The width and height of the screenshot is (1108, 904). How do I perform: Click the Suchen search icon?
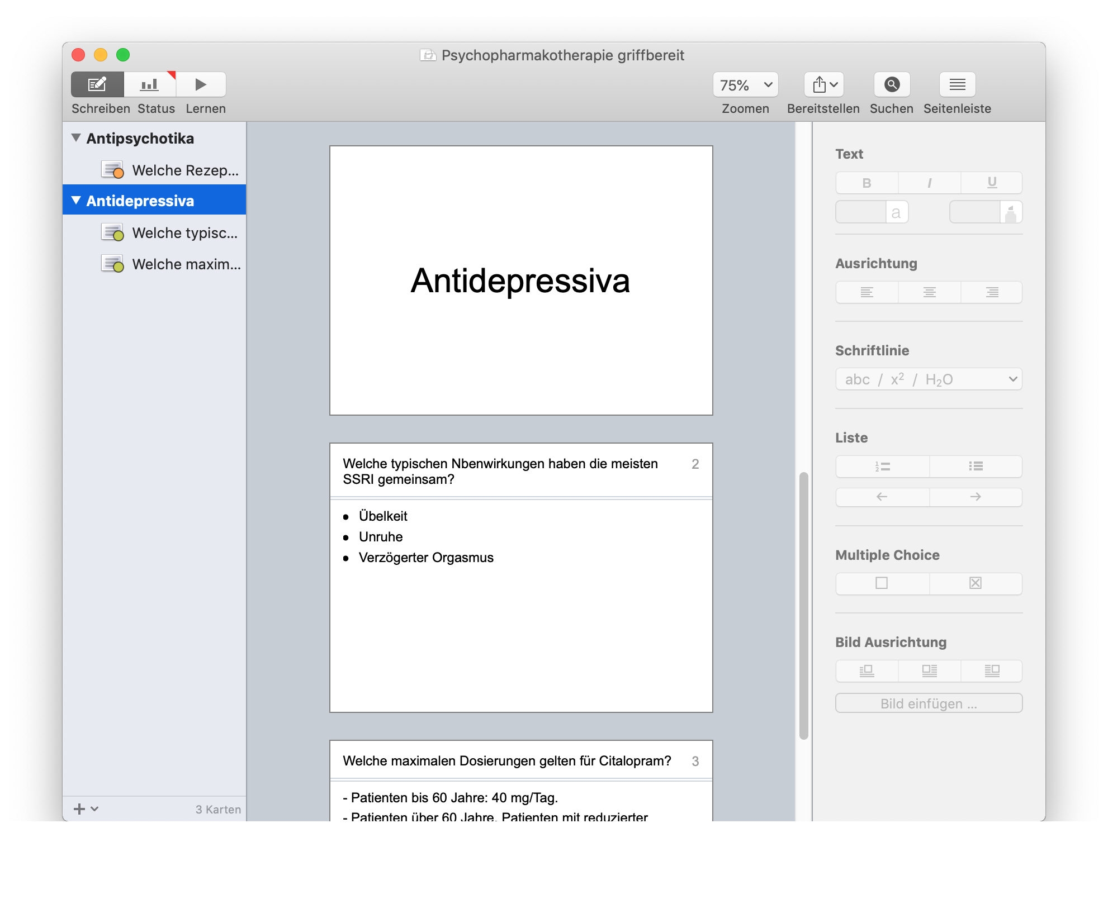pos(892,84)
